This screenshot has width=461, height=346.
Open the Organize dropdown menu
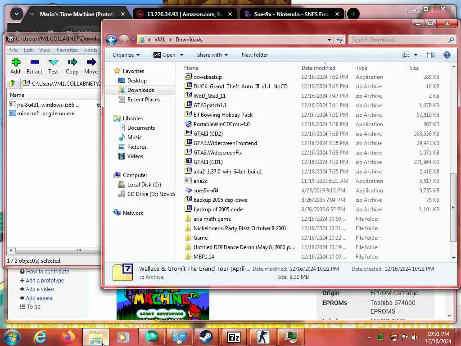pyautogui.click(x=126, y=55)
